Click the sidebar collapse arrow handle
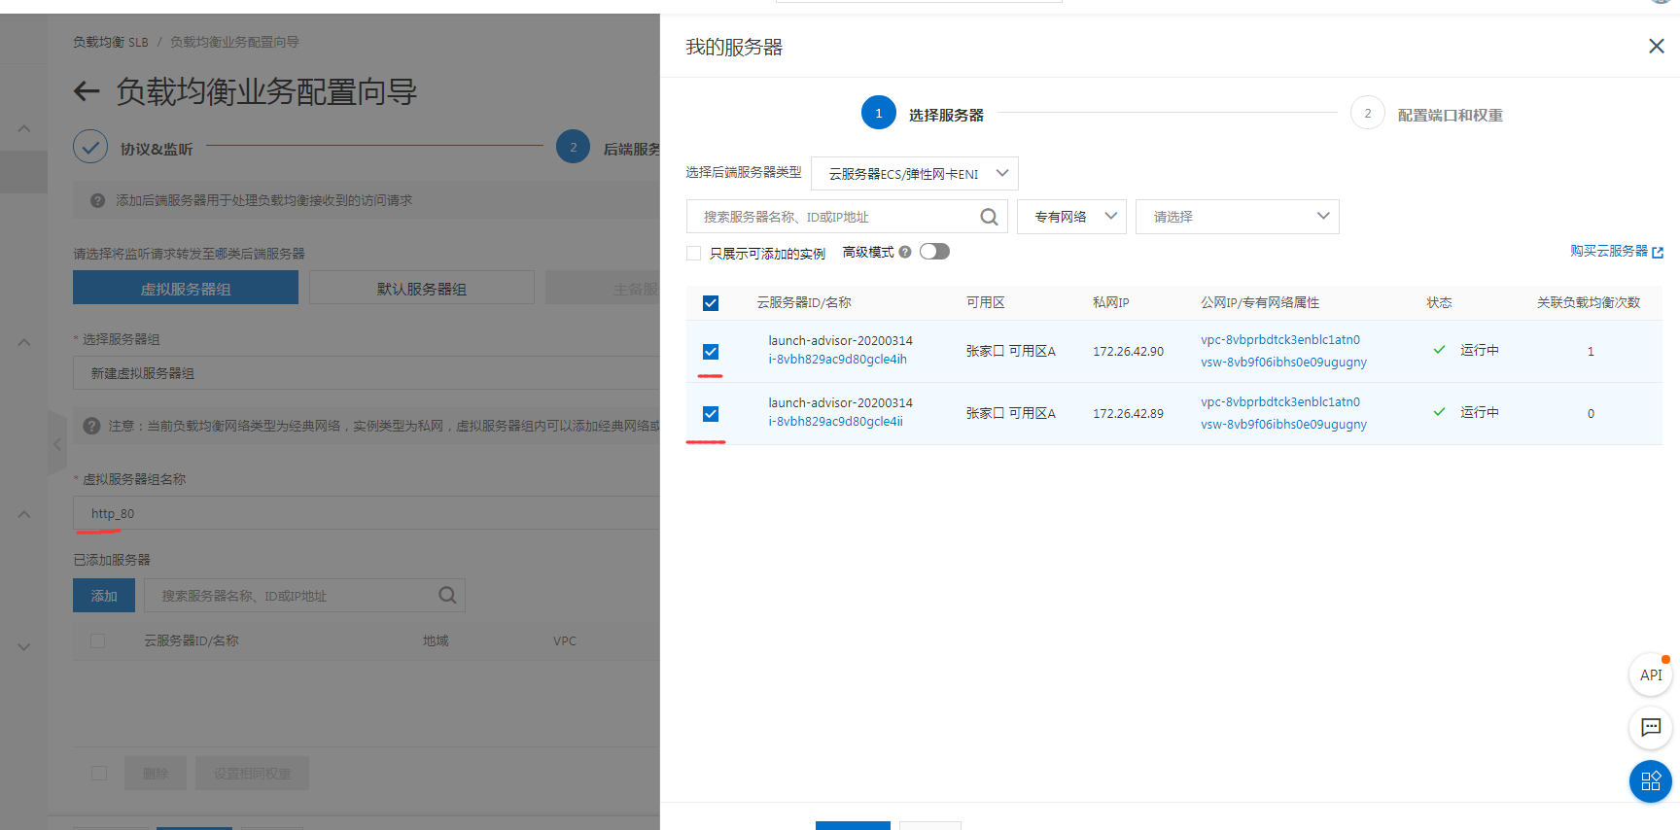The width and height of the screenshot is (1680, 830). pos(56,443)
